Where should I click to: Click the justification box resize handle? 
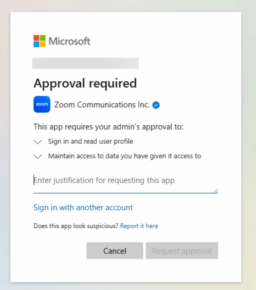215,191
